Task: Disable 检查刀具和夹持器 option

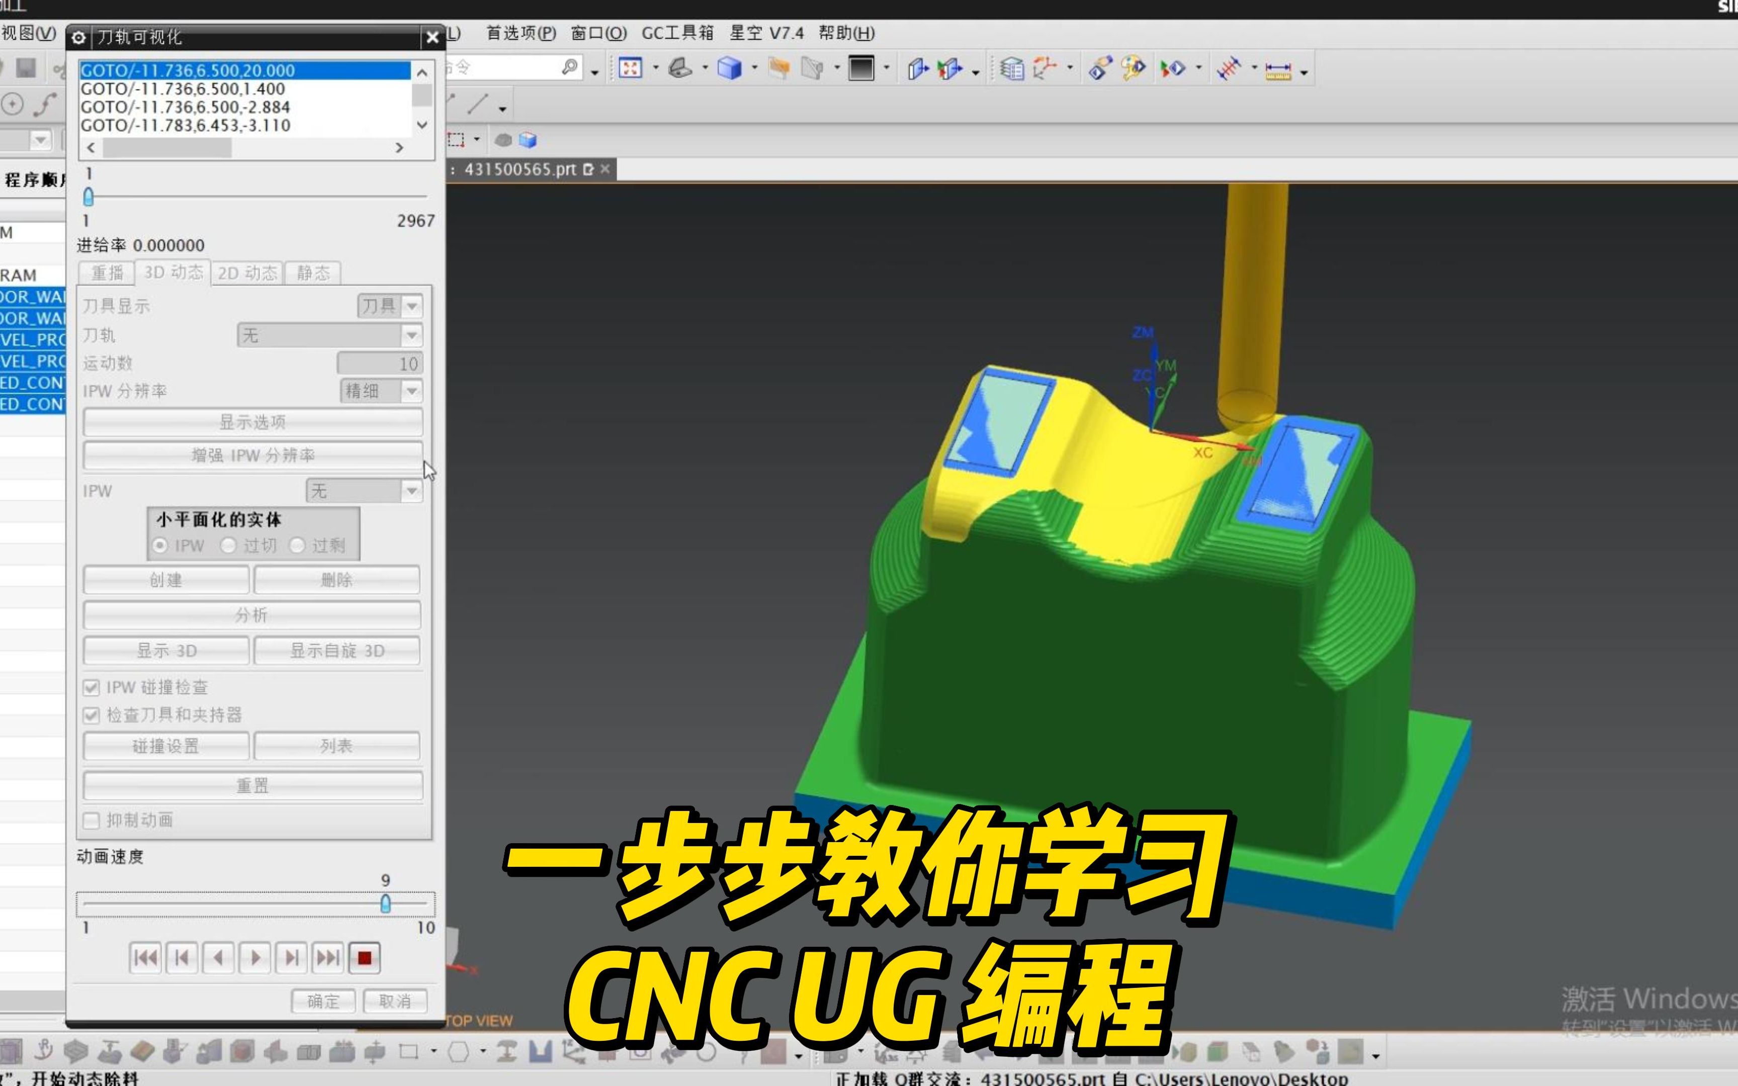Action: click(91, 715)
